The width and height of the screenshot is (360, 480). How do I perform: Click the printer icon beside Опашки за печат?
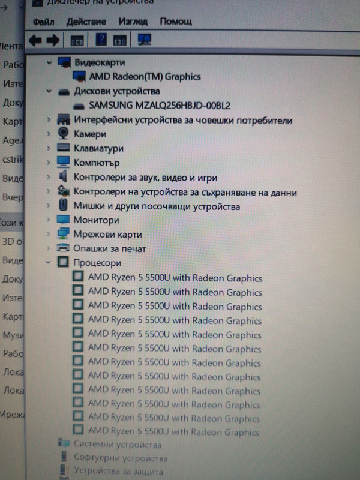pyautogui.click(x=63, y=247)
